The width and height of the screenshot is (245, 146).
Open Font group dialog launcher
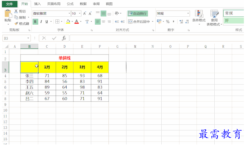tap(92, 30)
